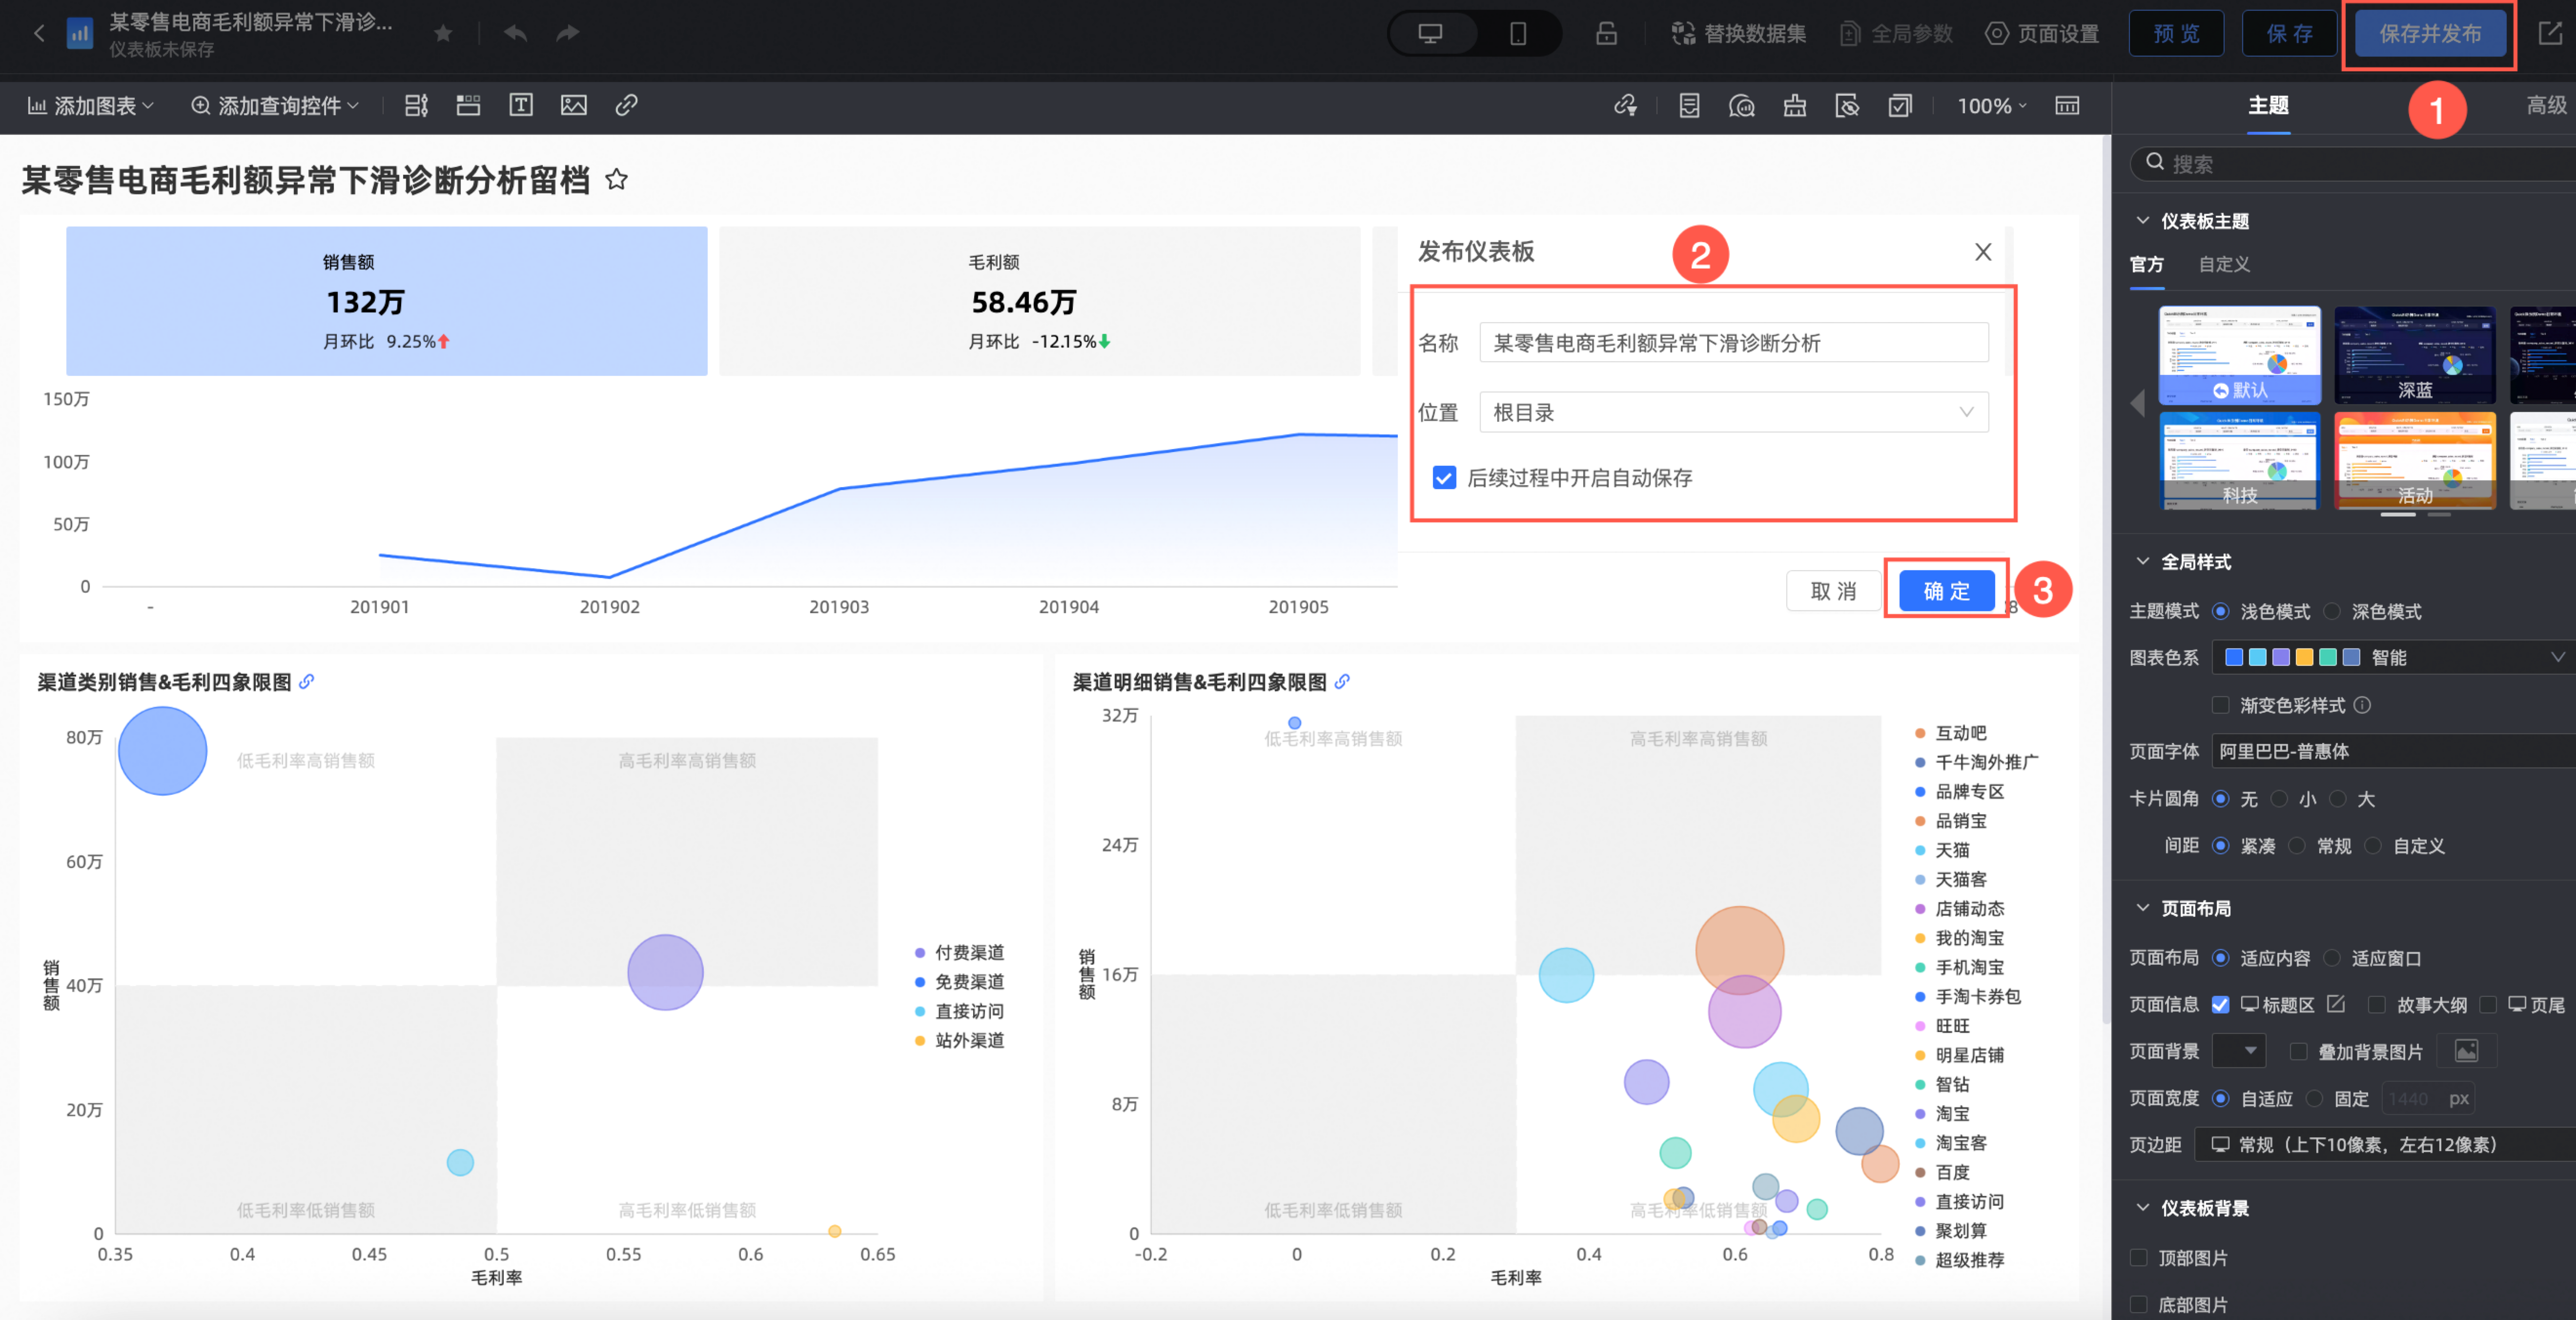2576x1320 pixels.
Task: Open 页面设置 in the top bar
Action: [x=2042, y=34]
